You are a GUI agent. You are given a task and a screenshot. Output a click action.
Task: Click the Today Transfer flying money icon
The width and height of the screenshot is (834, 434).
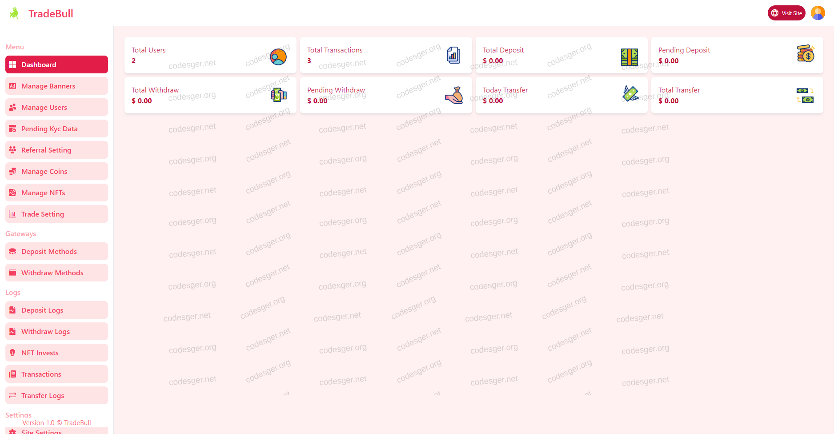[630, 94]
